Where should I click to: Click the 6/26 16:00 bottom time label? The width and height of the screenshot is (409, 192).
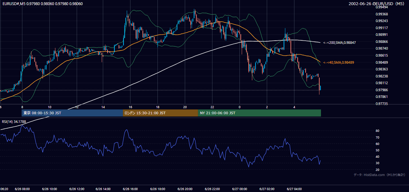coord(131,189)
